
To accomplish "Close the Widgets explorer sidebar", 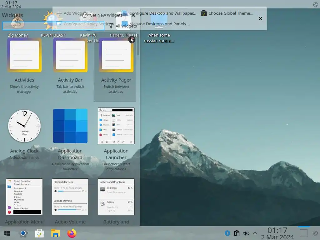I will (133, 15).
